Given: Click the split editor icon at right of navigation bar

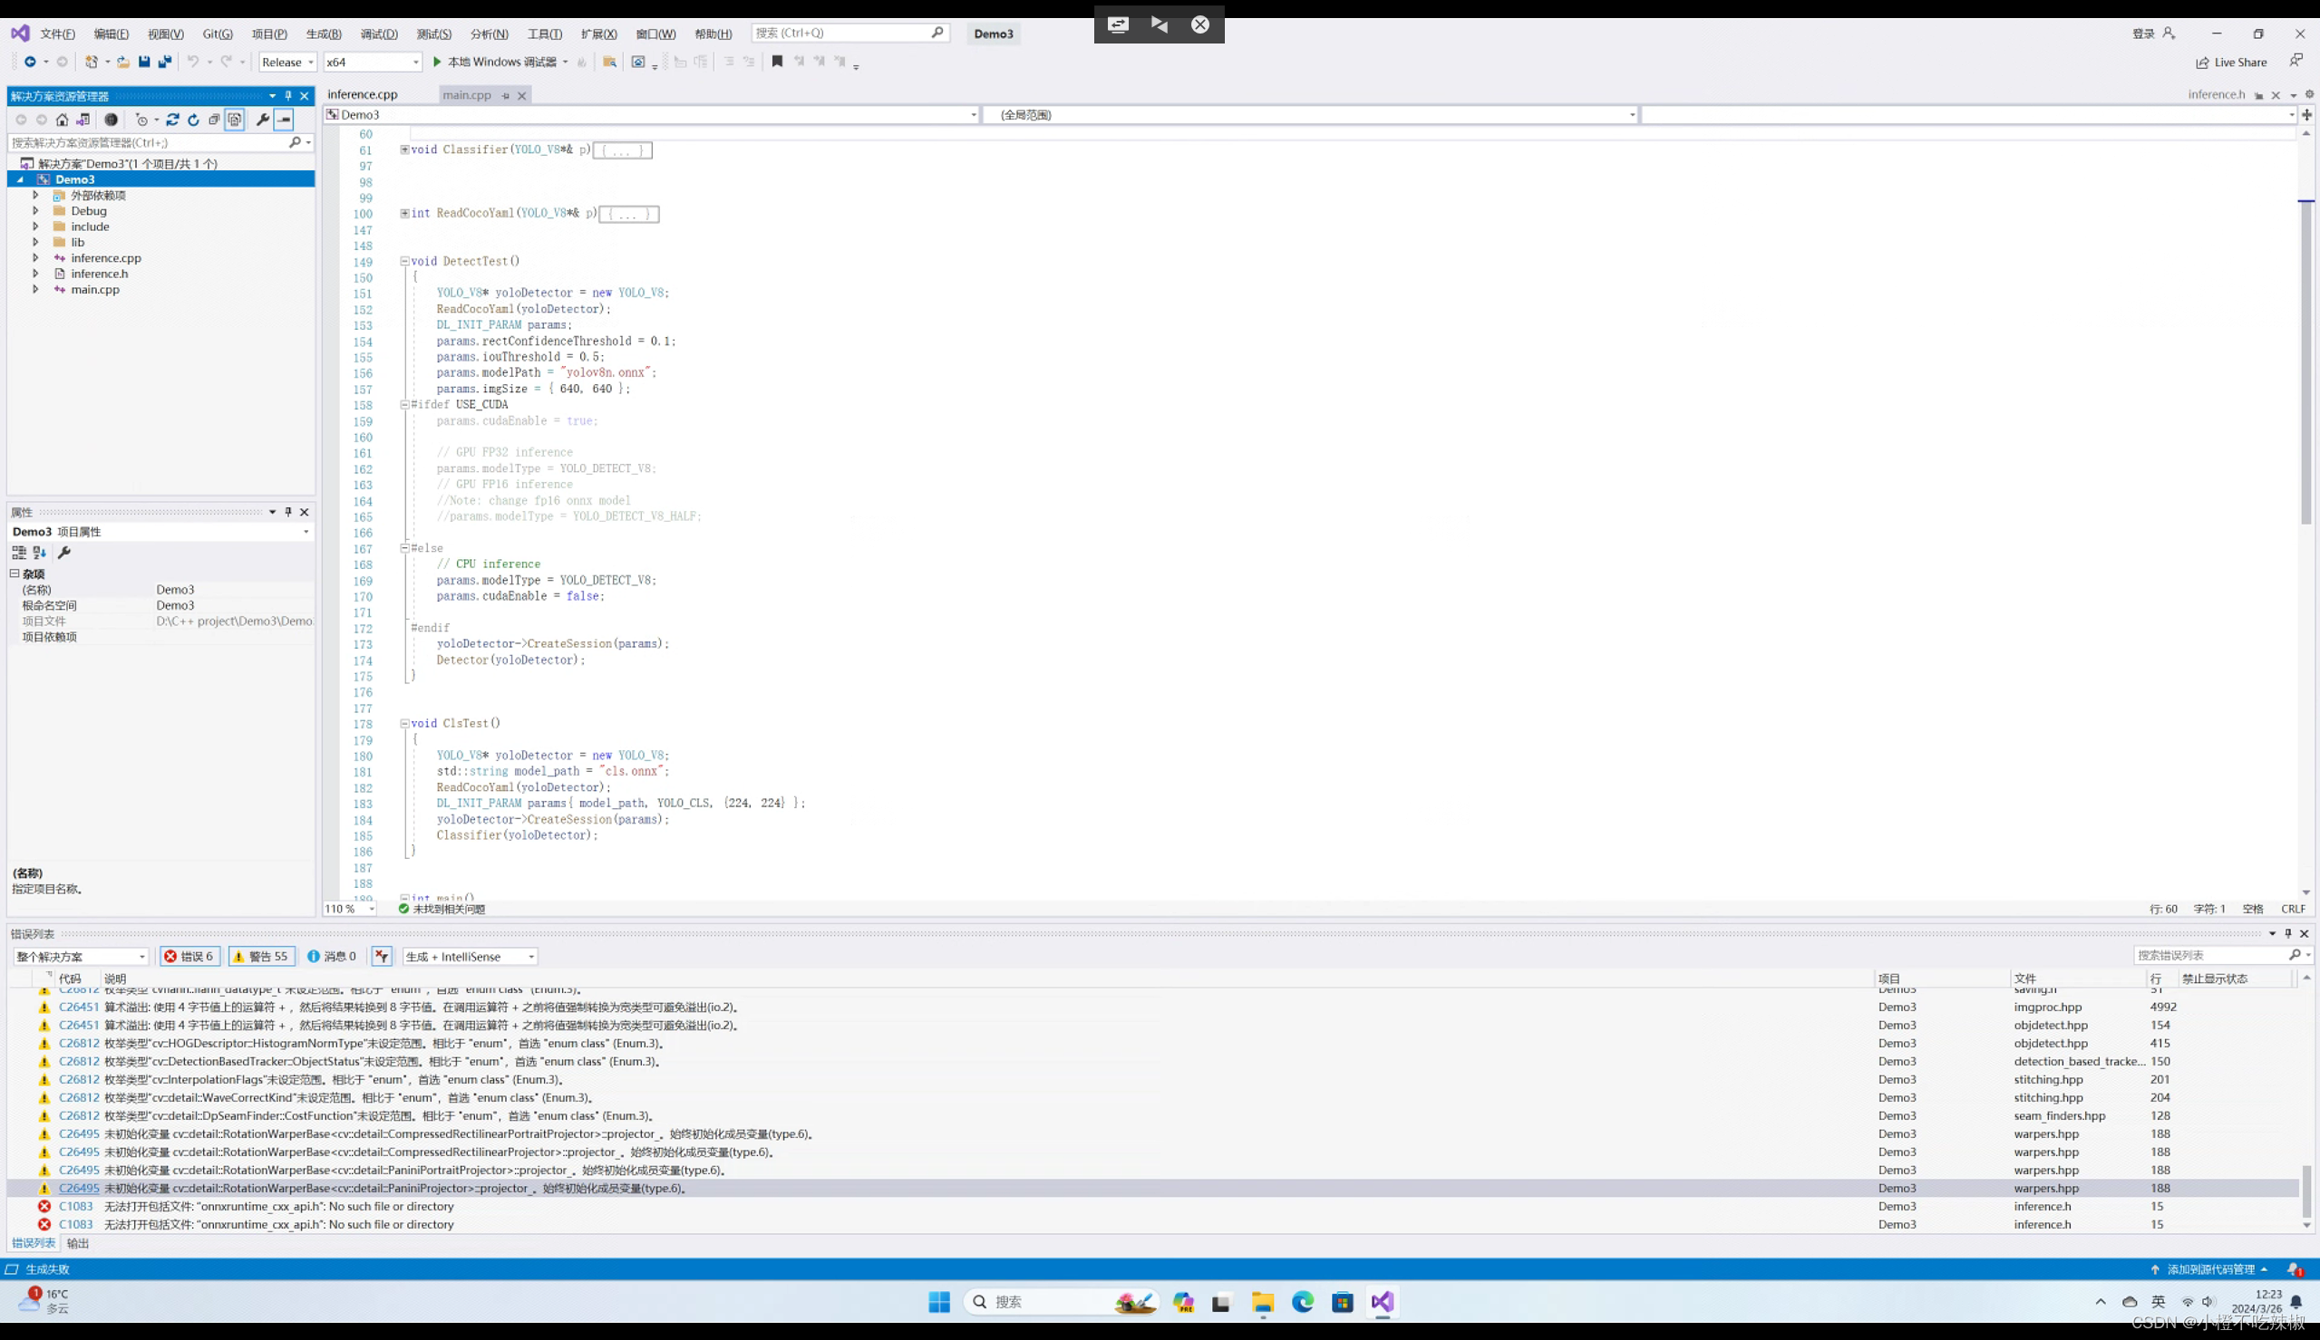Looking at the screenshot, I should pos(2307,115).
